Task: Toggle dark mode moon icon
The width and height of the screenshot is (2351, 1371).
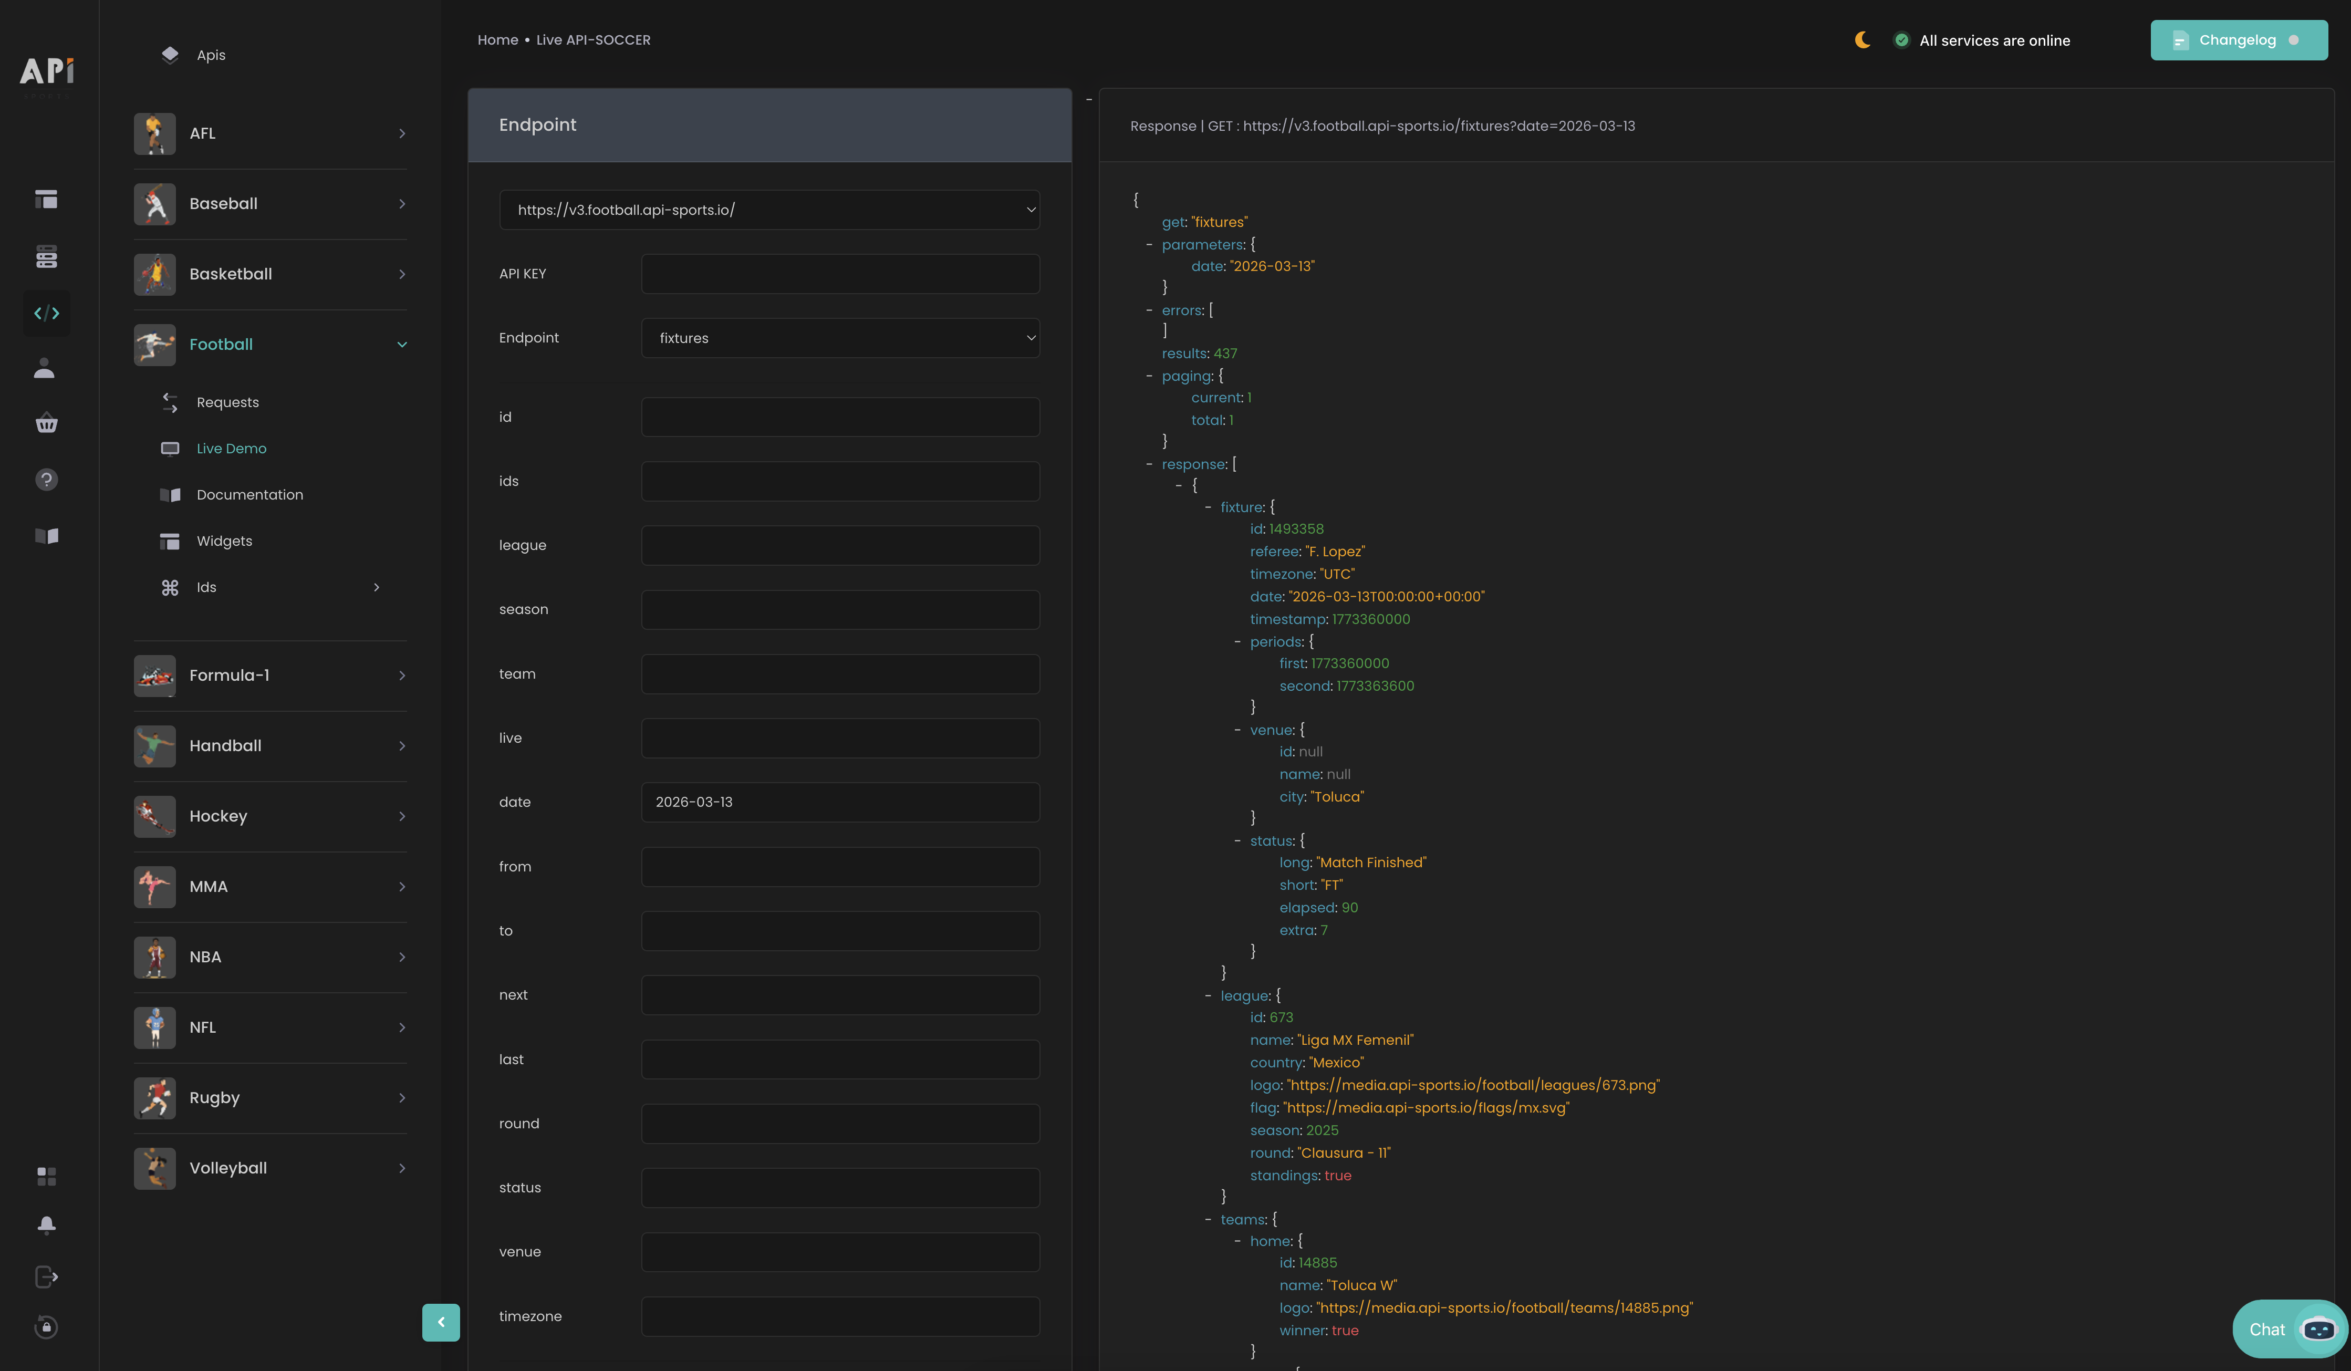Action: (x=1862, y=40)
